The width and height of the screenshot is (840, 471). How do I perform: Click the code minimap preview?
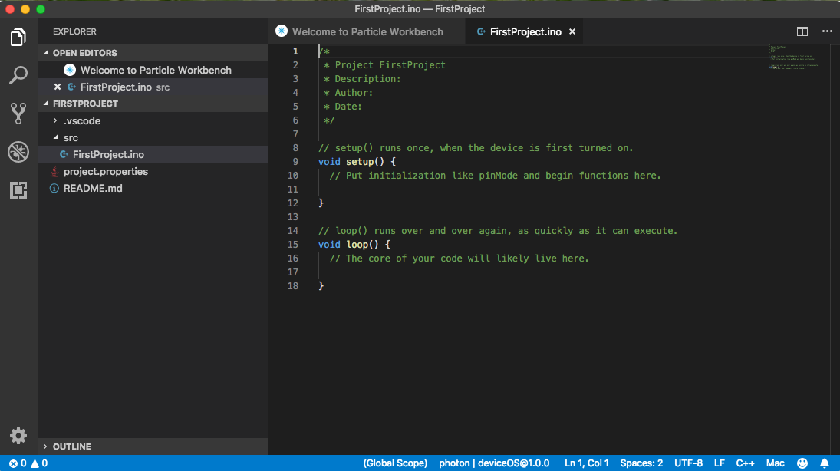click(794, 58)
